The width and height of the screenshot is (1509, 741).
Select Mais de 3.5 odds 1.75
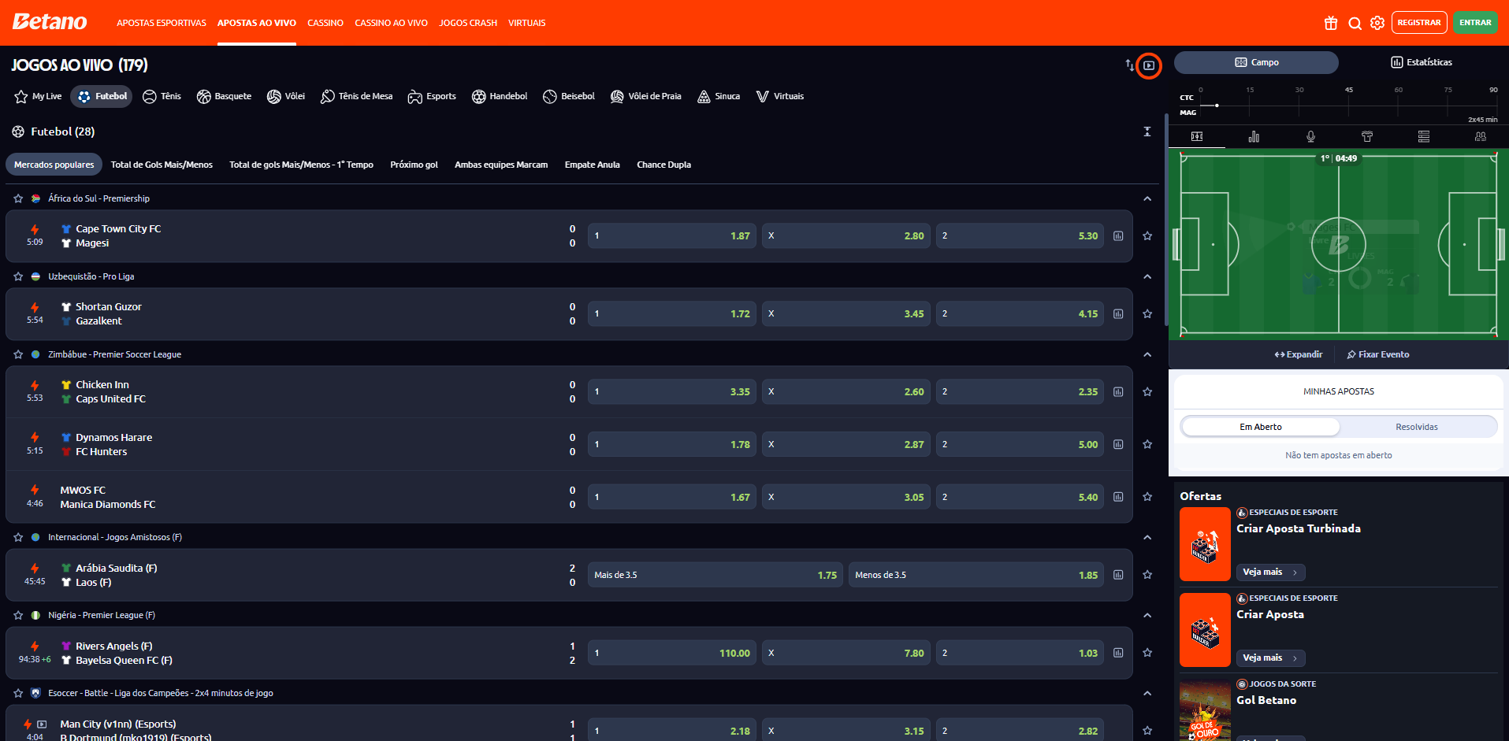[715, 575]
